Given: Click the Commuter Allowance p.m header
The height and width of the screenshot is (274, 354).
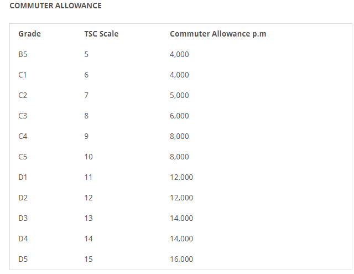Looking at the screenshot, I should 218,34.
